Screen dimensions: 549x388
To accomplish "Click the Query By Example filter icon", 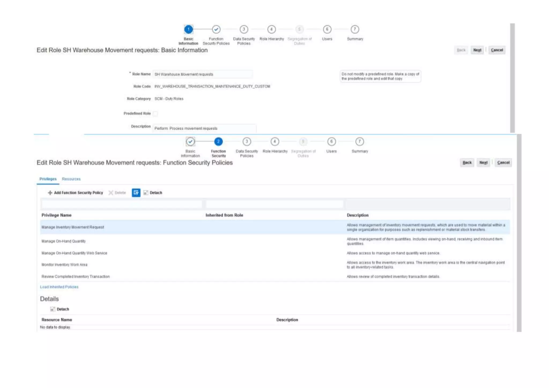I will coord(136,193).
